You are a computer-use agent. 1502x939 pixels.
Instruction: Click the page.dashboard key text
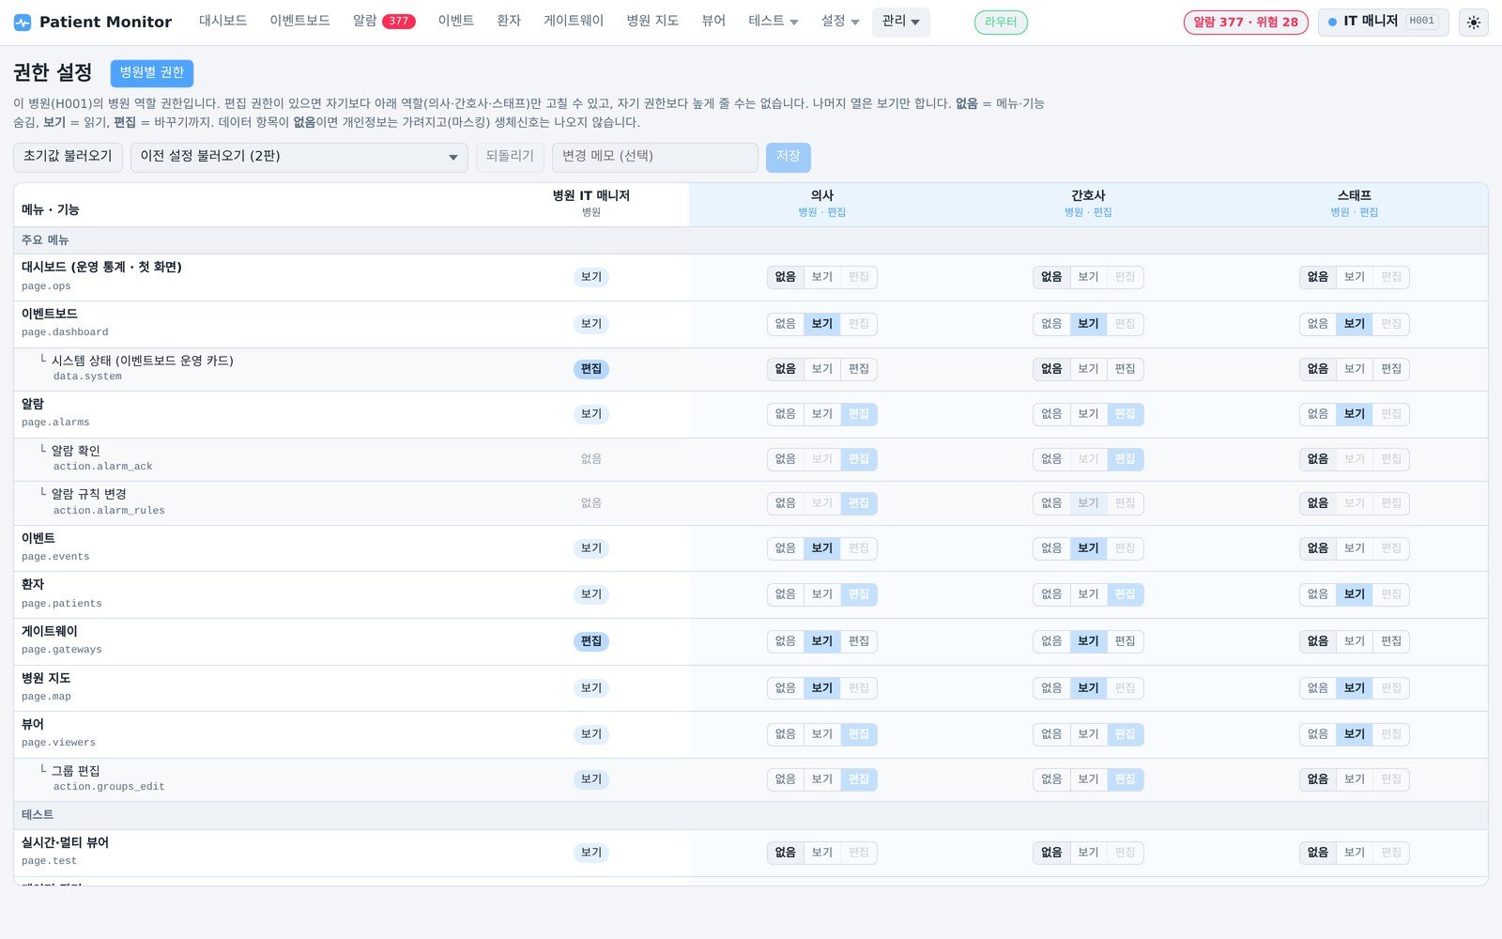click(65, 332)
